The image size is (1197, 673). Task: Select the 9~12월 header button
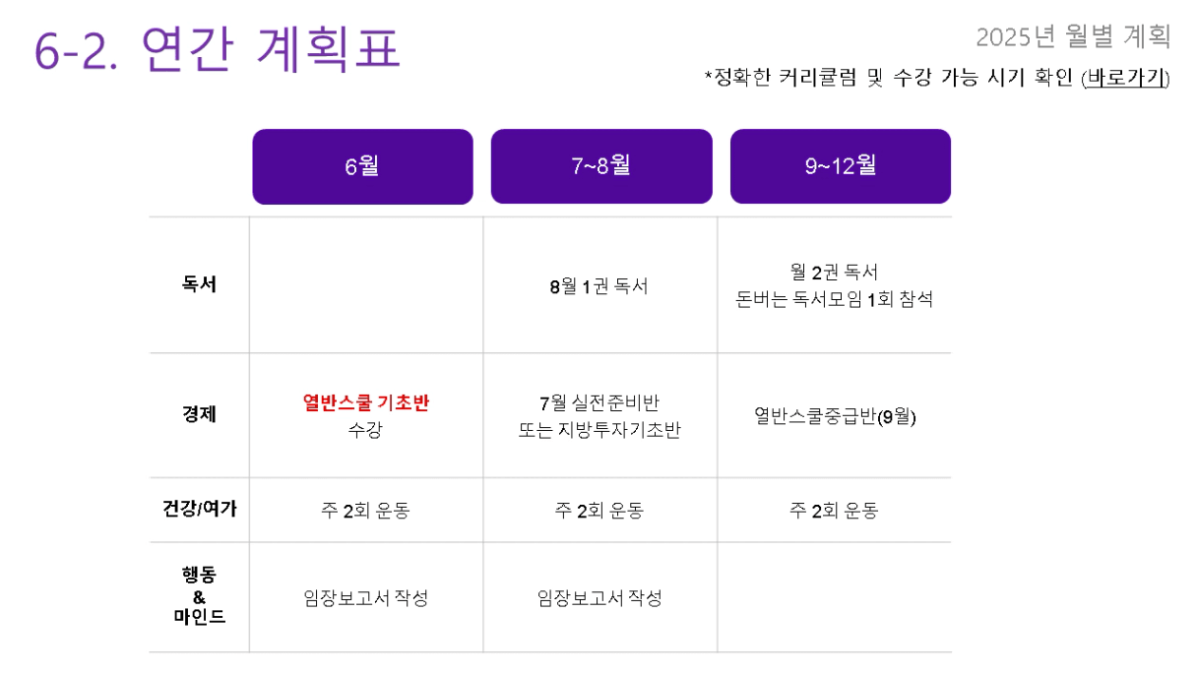841,166
